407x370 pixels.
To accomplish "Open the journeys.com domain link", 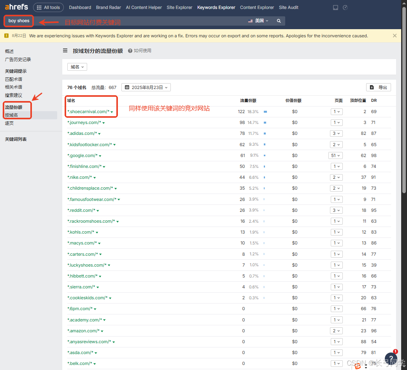I will click(x=84, y=122).
